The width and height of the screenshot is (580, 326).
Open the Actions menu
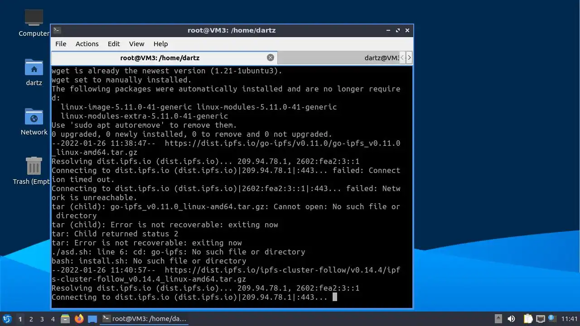(x=87, y=44)
